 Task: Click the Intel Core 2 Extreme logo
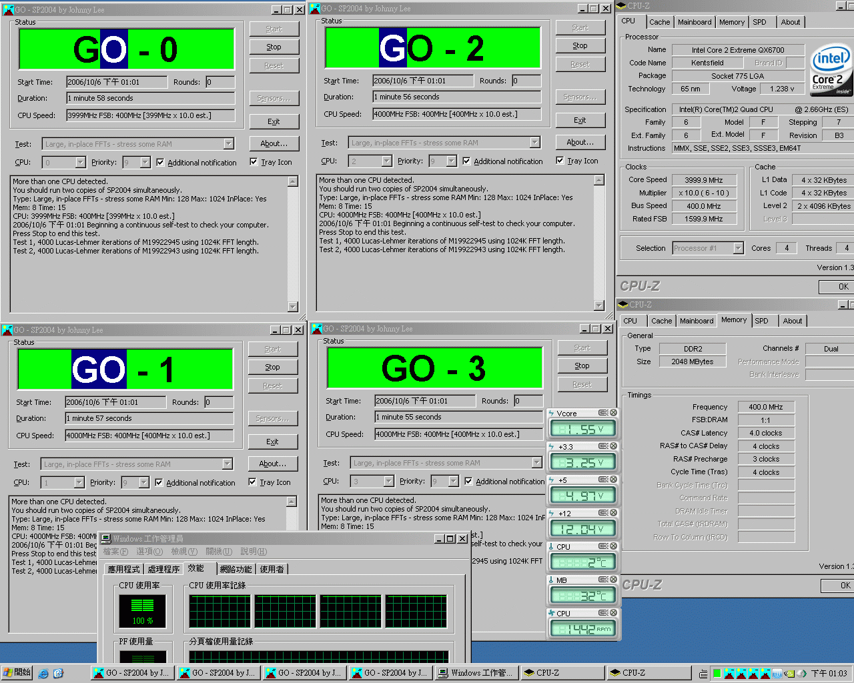(x=831, y=71)
